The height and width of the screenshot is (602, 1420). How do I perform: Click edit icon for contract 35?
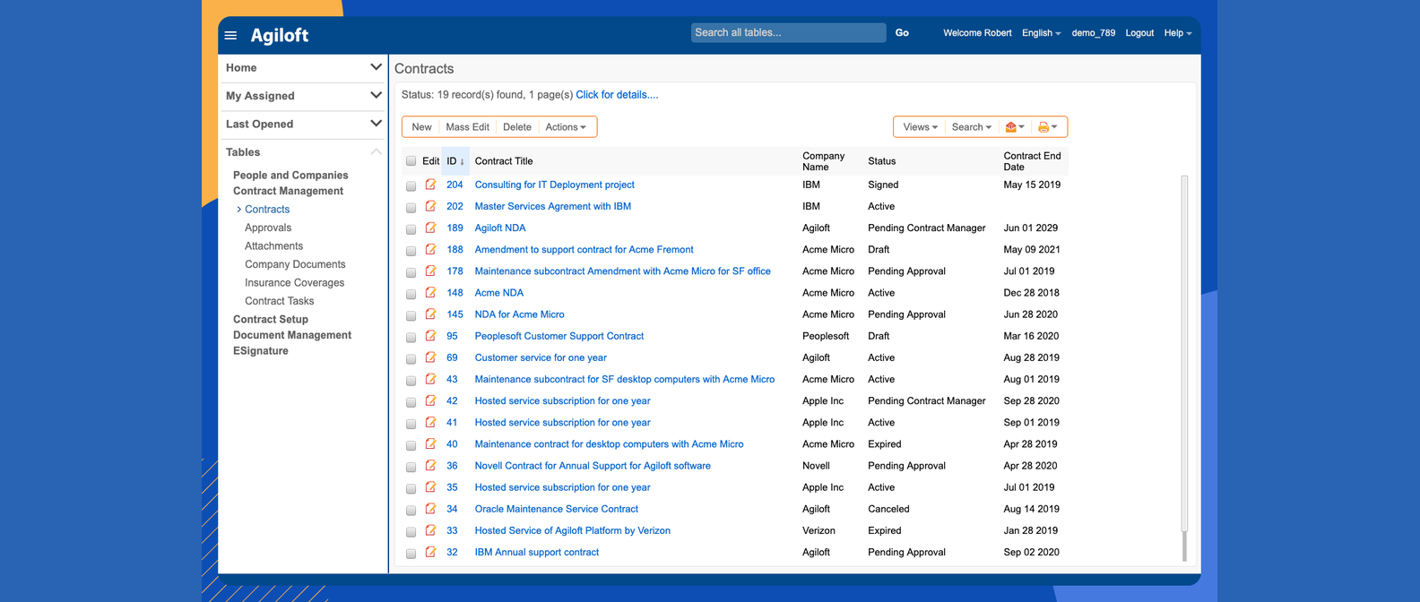point(430,487)
